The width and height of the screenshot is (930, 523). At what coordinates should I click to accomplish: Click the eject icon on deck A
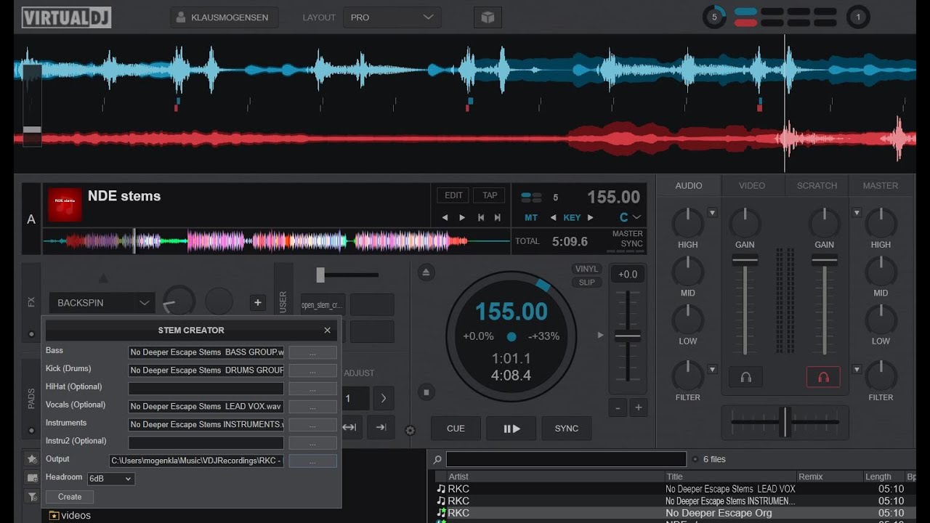coord(426,272)
